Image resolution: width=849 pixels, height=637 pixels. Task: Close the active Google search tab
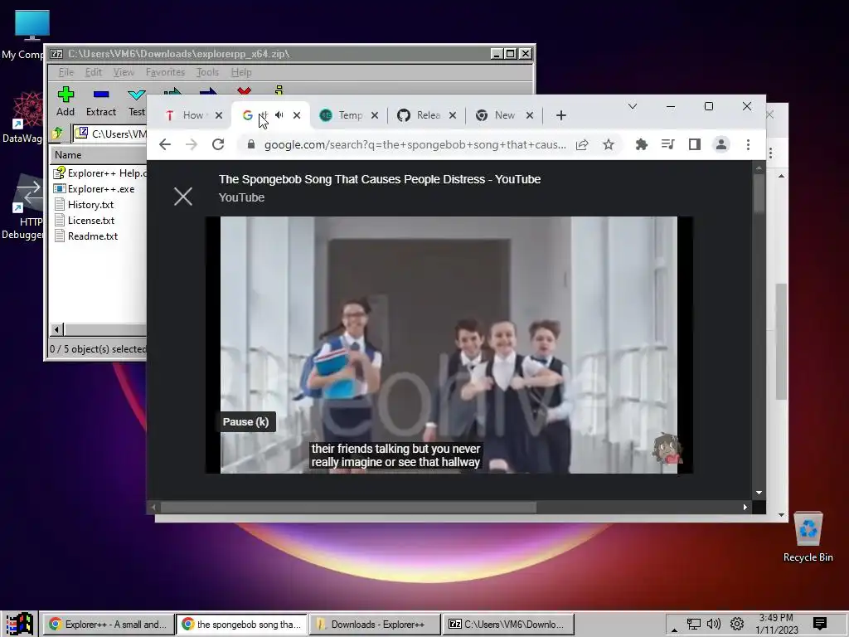[297, 114]
